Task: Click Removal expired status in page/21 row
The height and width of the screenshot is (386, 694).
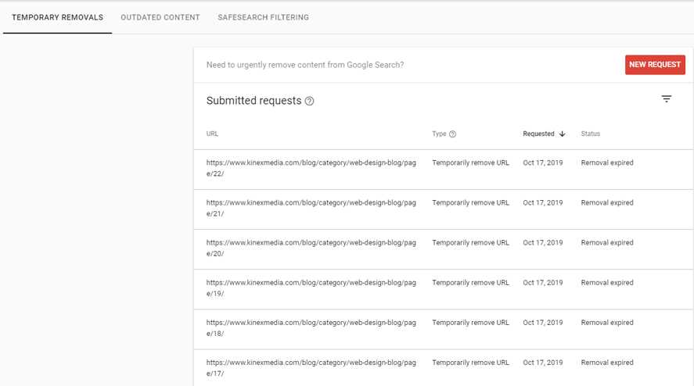Action: pos(607,202)
